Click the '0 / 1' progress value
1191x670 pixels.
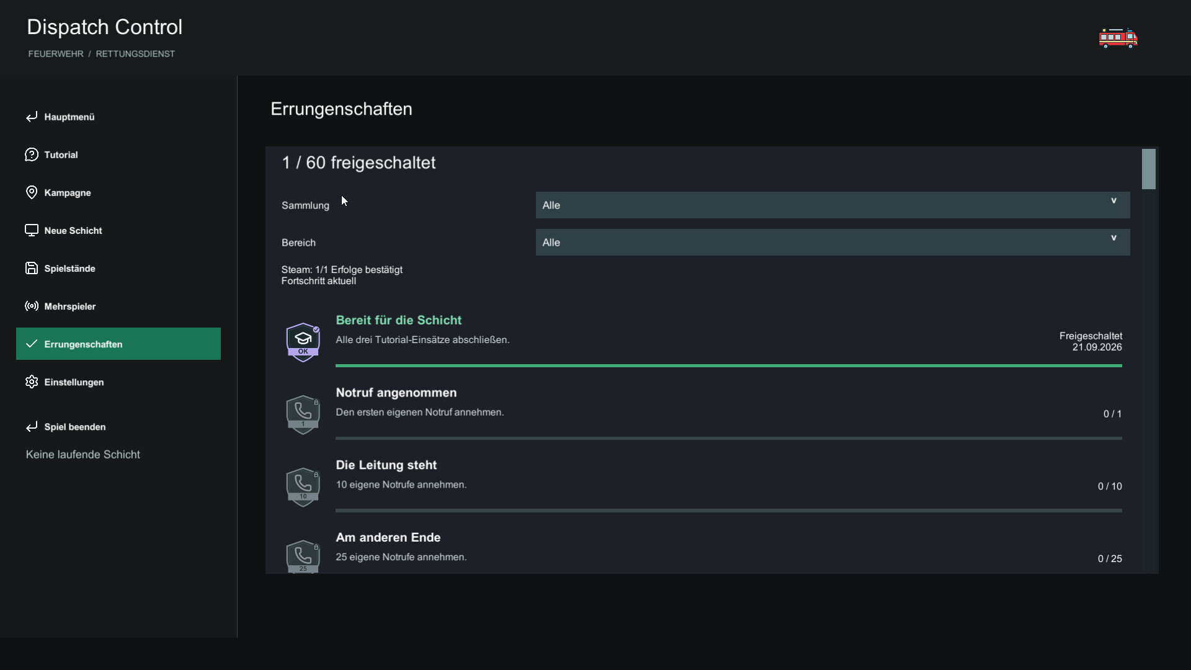1112,414
